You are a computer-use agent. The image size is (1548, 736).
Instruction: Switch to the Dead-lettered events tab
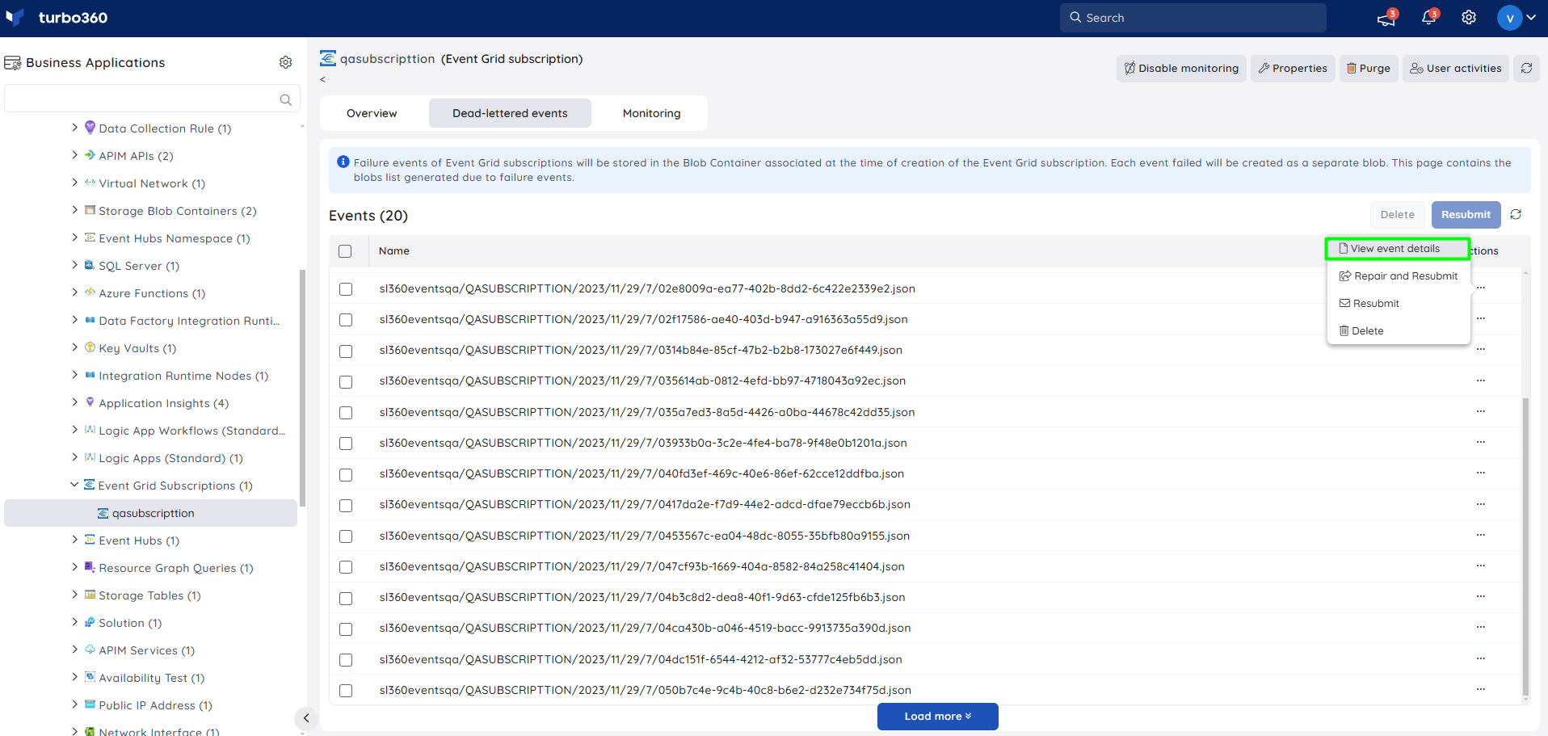tap(510, 113)
